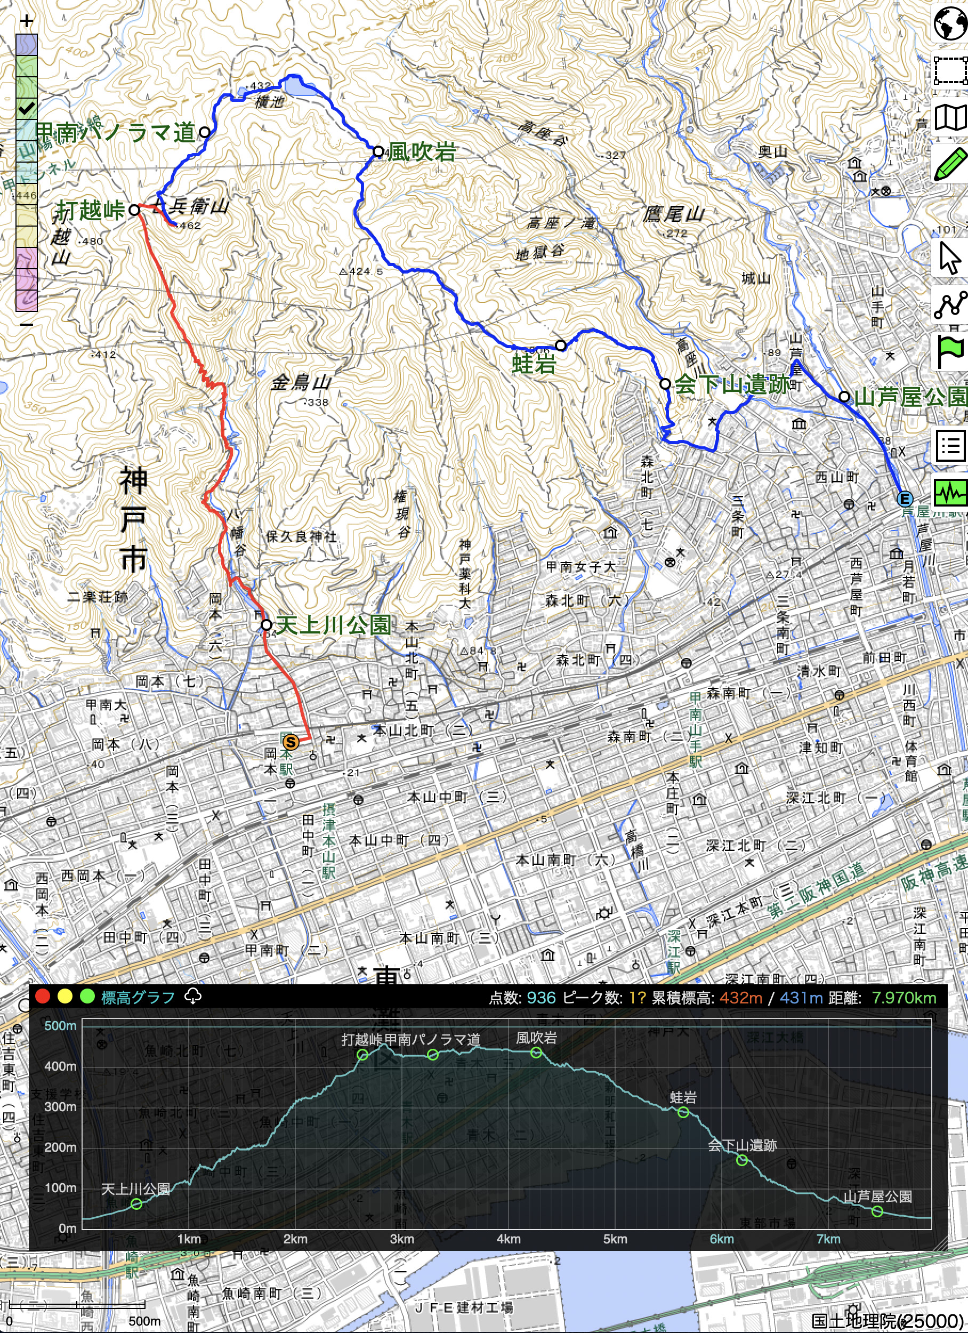Open the folded map icon
The height and width of the screenshot is (1333, 968).
click(x=950, y=117)
